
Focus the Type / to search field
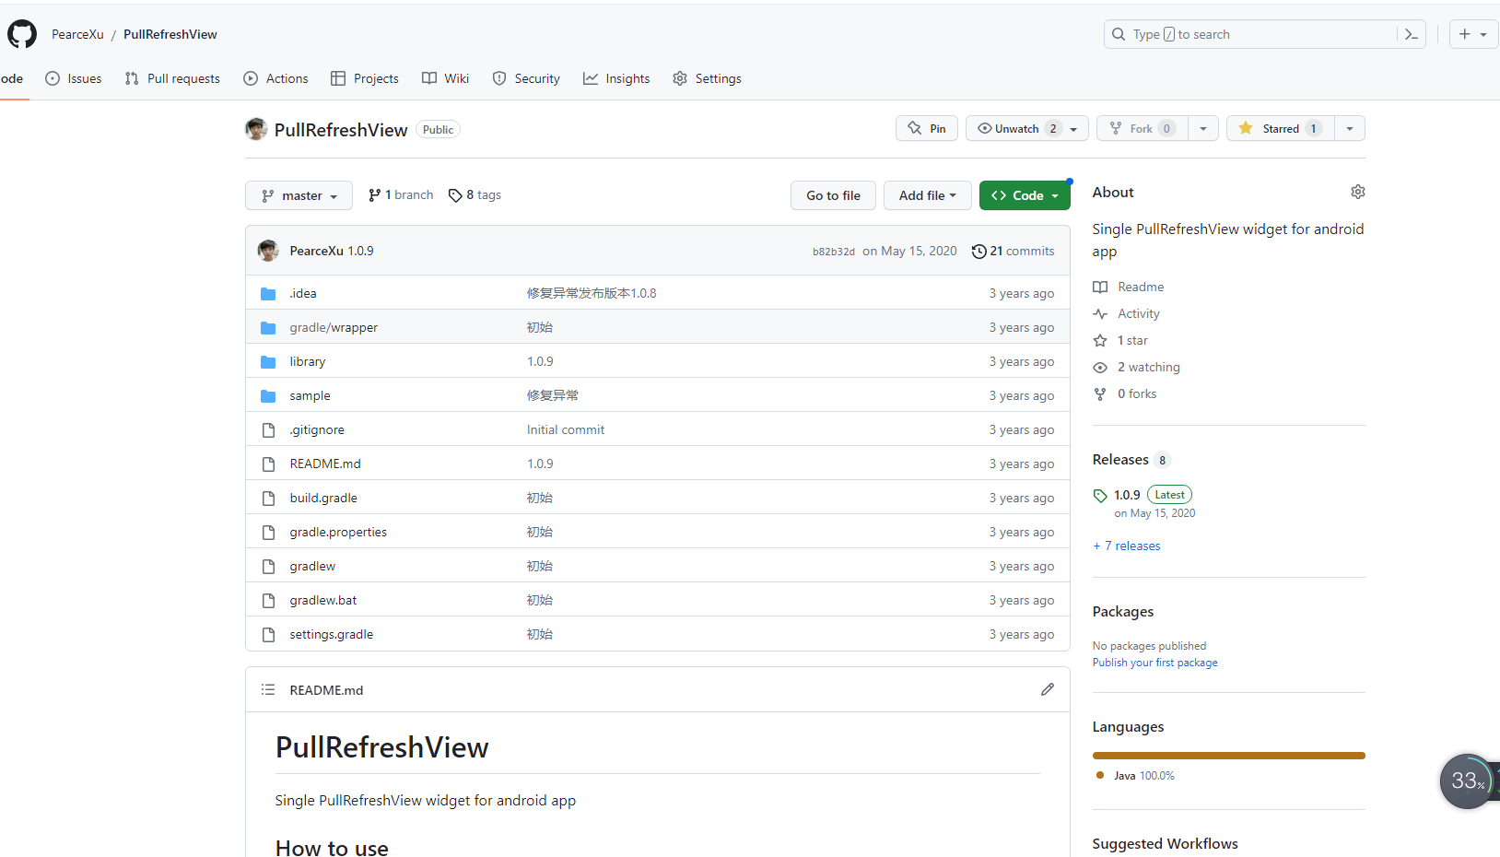[1251, 34]
